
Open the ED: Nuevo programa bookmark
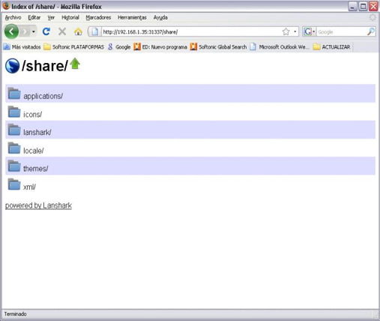click(x=160, y=46)
